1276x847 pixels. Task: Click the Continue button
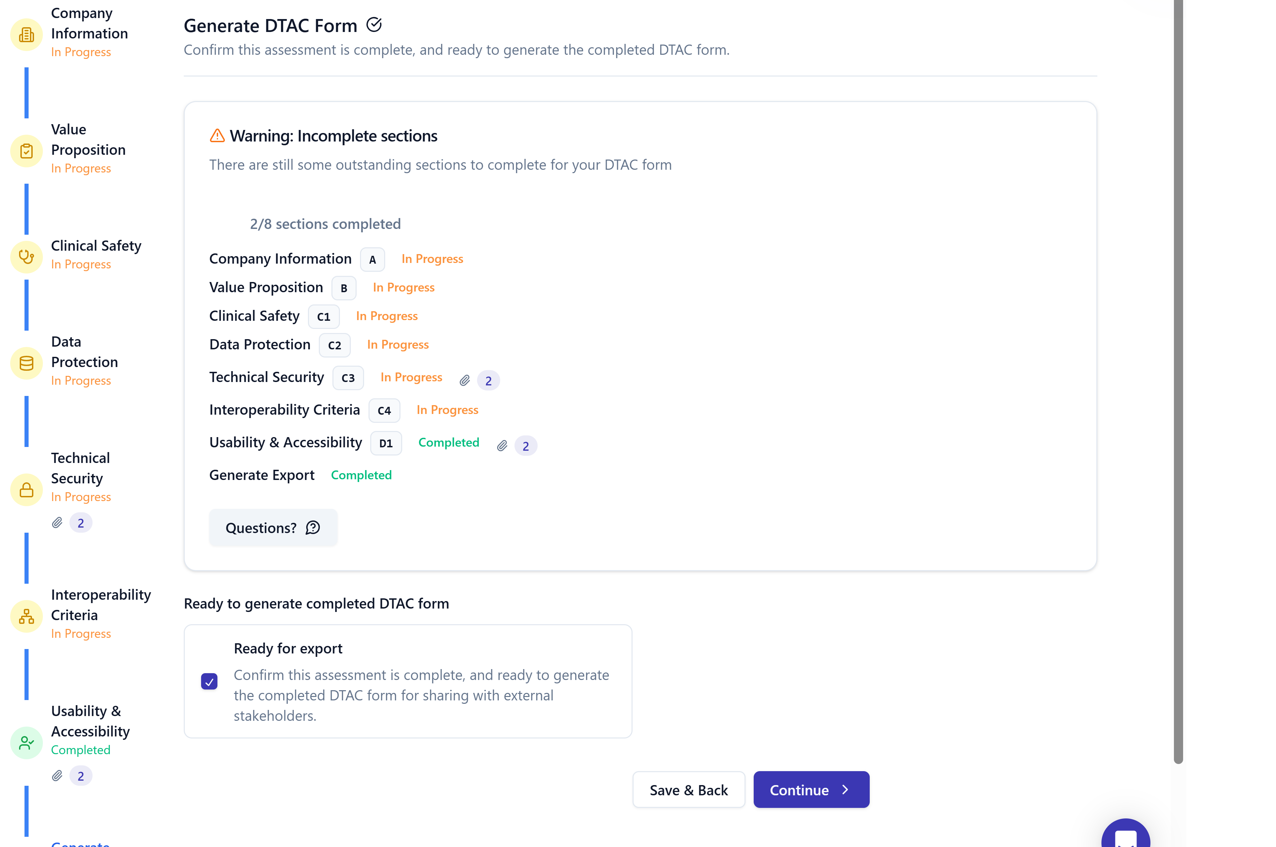812,790
